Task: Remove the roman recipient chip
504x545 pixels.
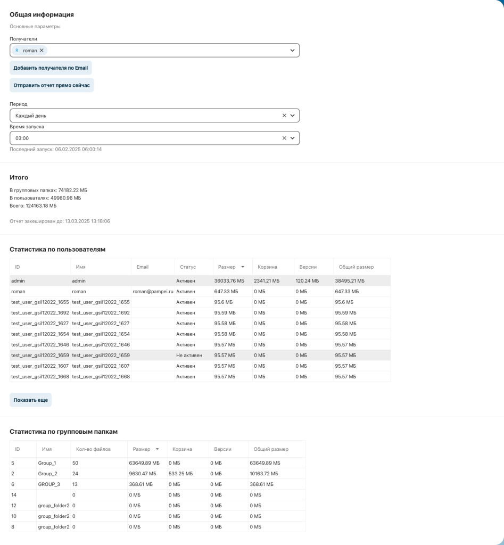Action: pyautogui.click(x=42, y=50)
